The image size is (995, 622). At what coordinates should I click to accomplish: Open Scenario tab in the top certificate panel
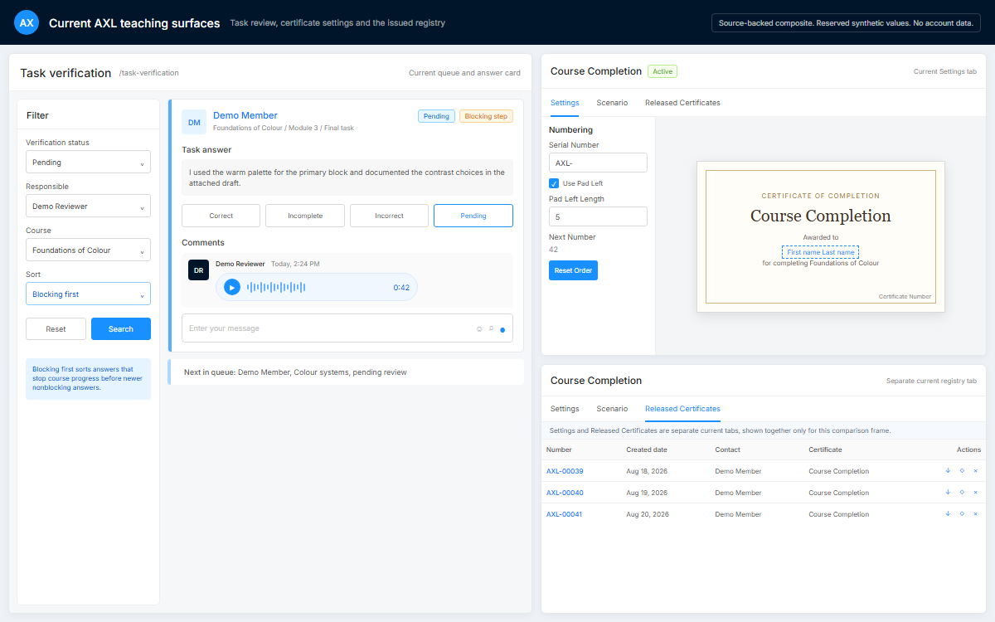point(612,103)
